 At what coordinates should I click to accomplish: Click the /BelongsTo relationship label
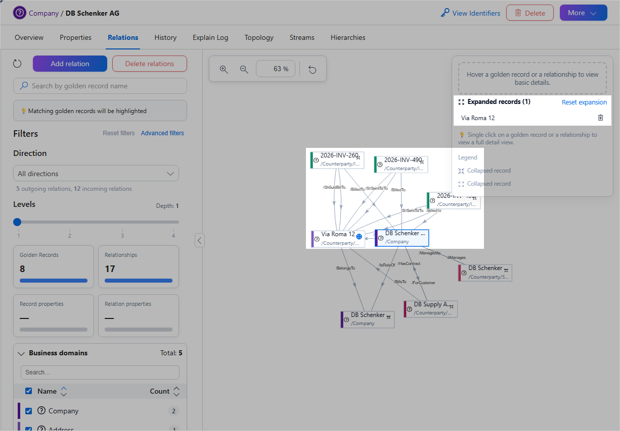345,268
